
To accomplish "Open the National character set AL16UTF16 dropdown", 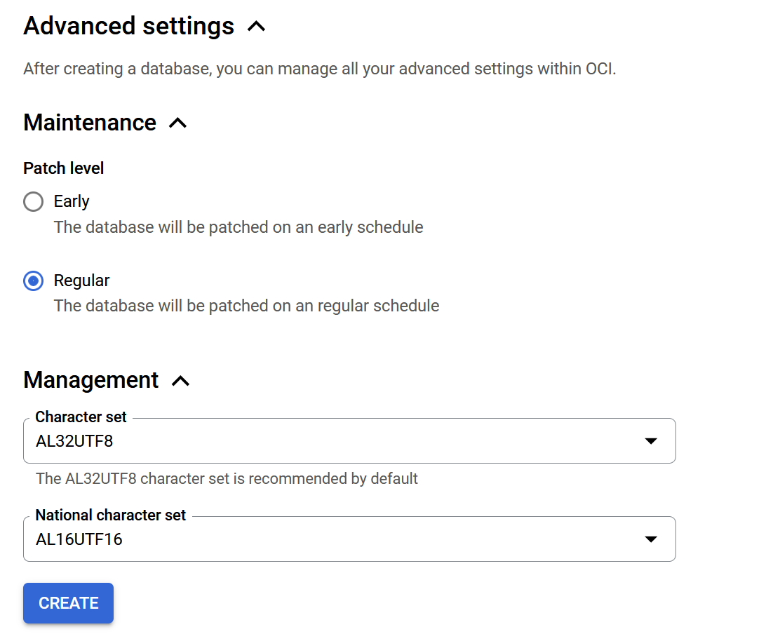I will tap(337, 539).
